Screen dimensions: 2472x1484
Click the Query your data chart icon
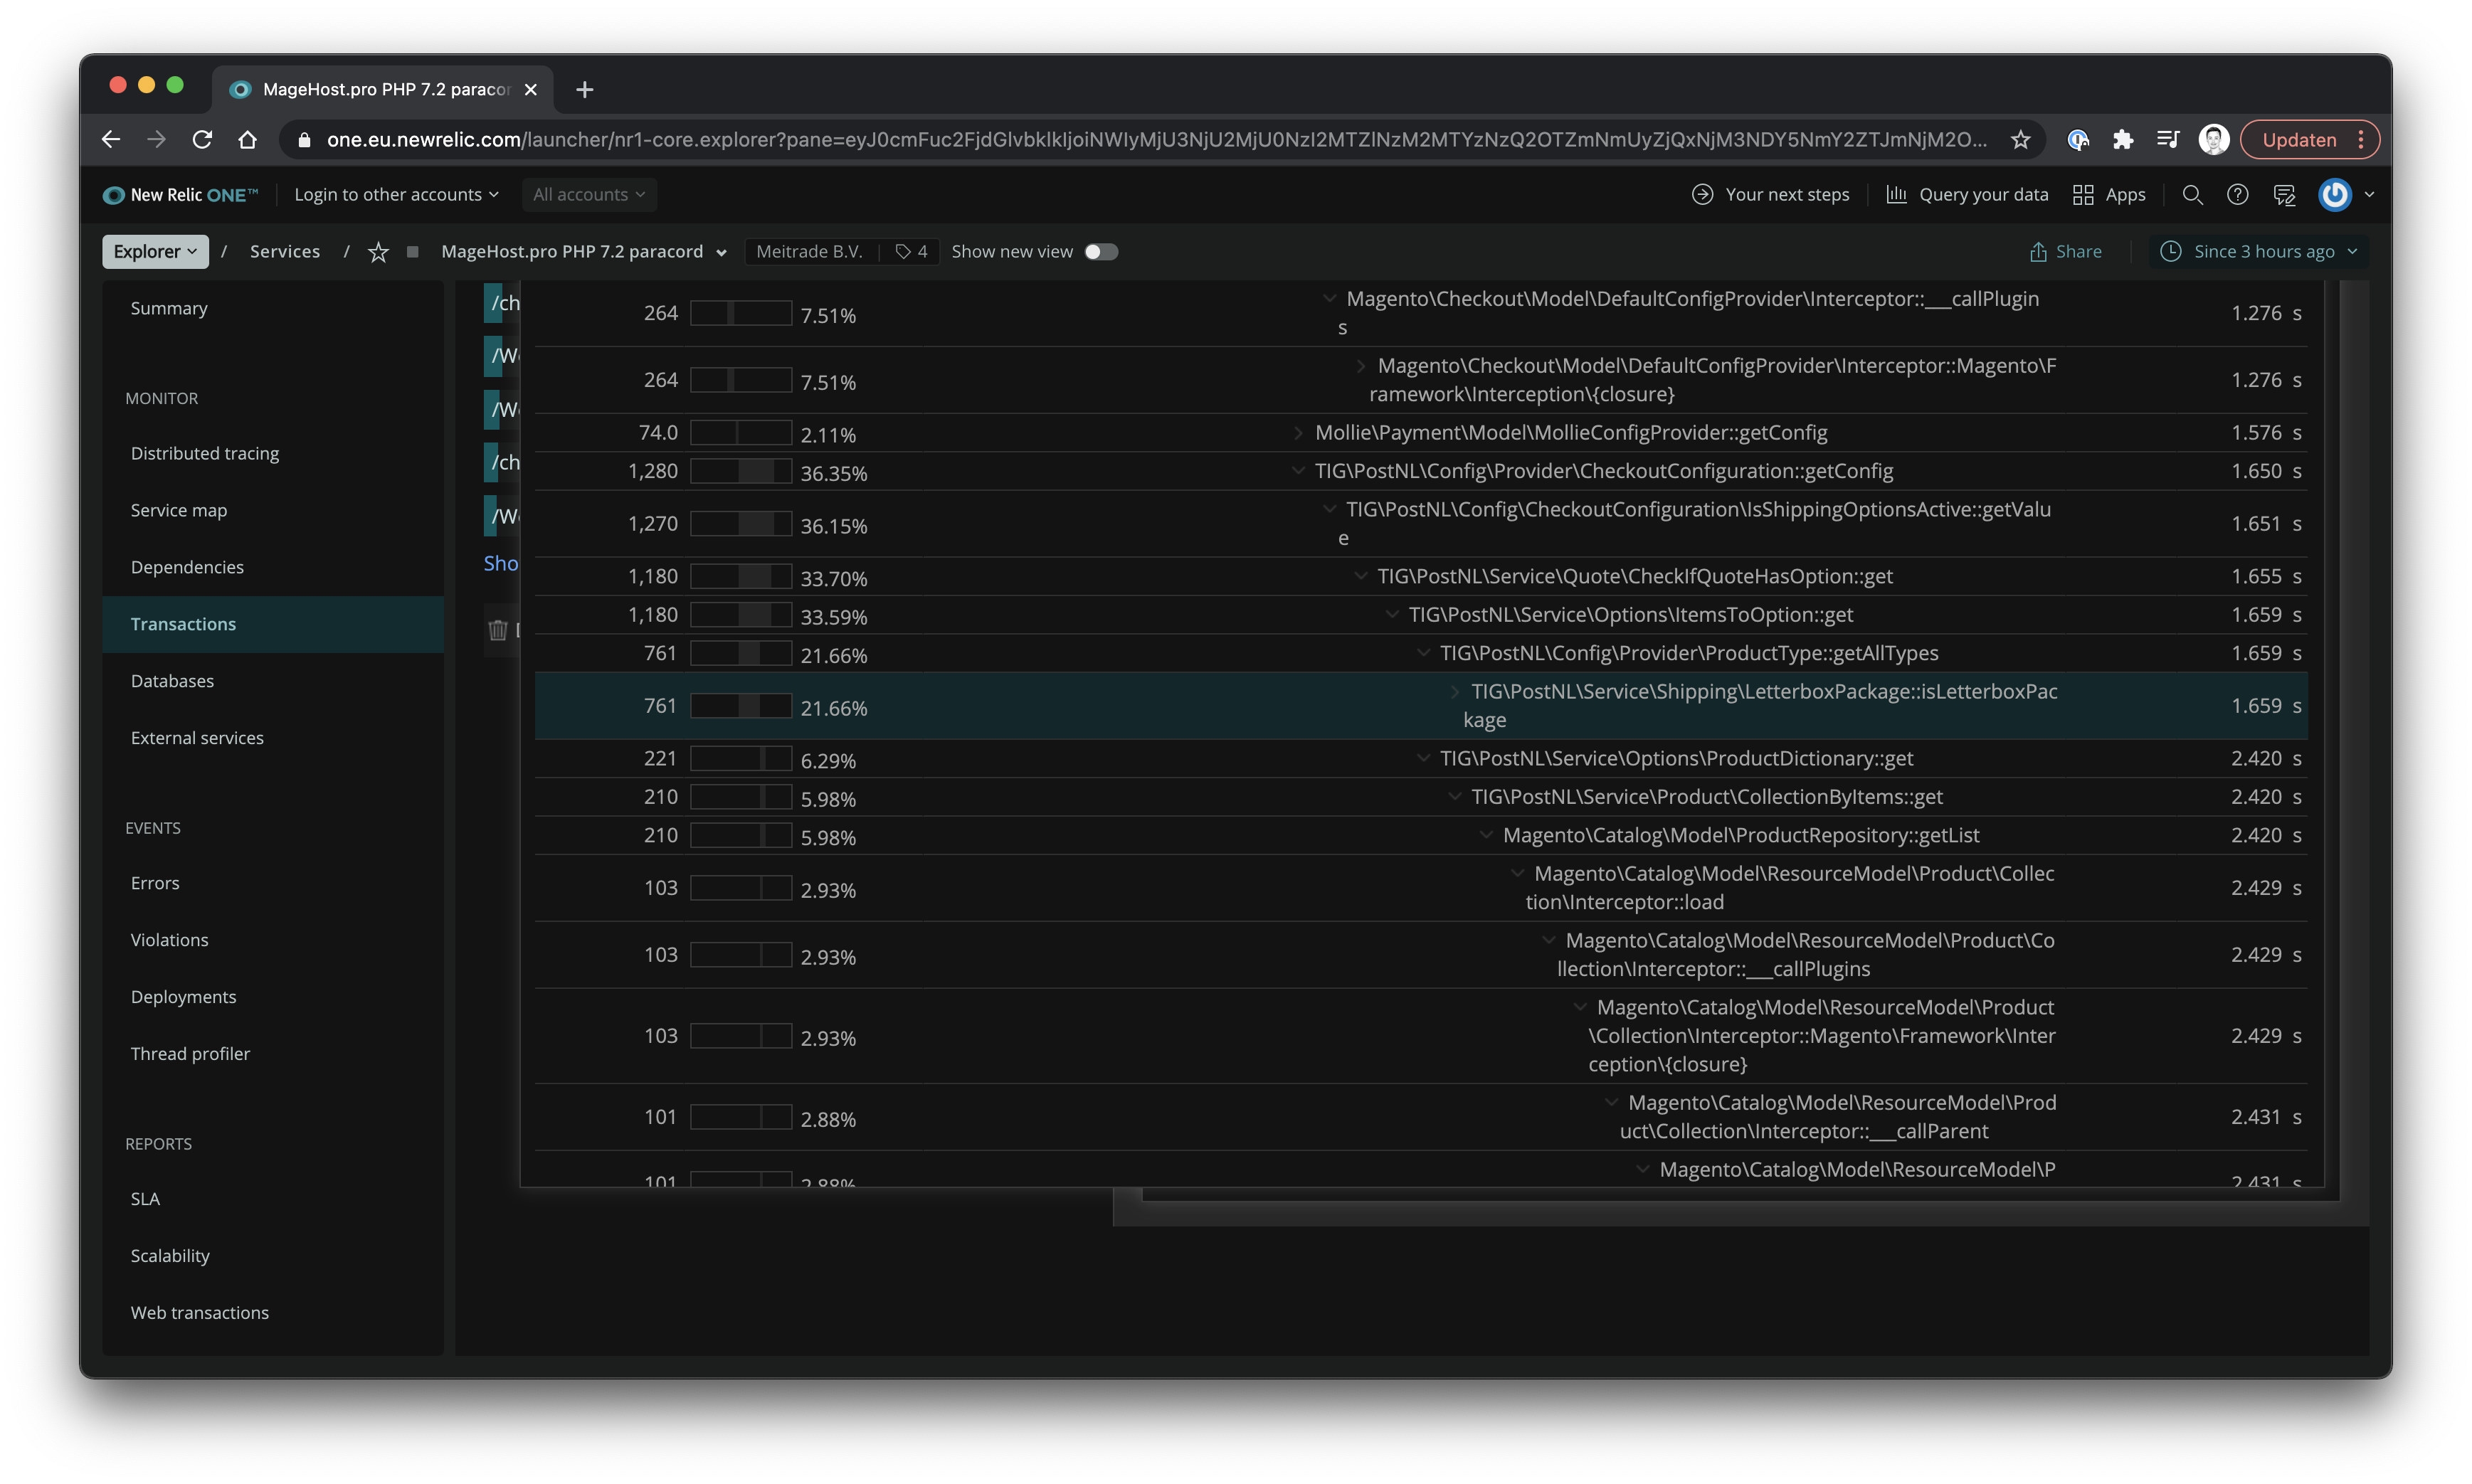1897,194
